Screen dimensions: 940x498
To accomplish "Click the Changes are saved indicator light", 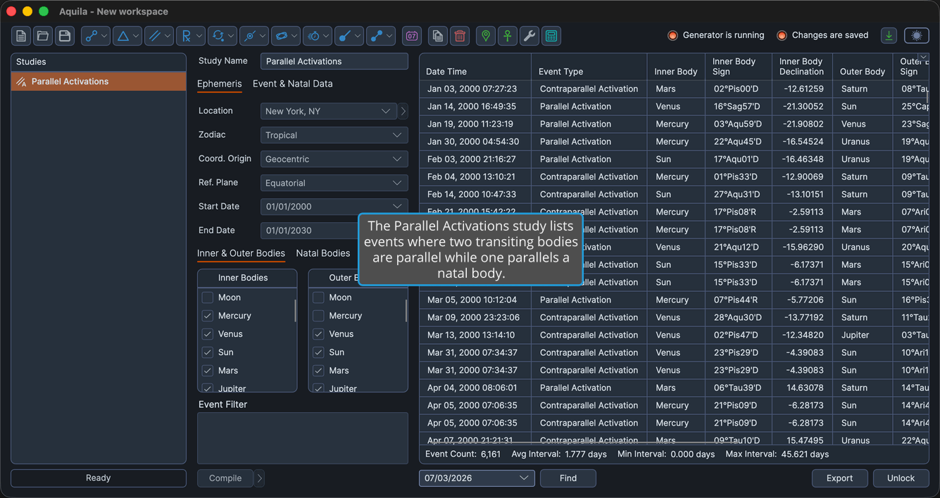I will coord(782,35).
